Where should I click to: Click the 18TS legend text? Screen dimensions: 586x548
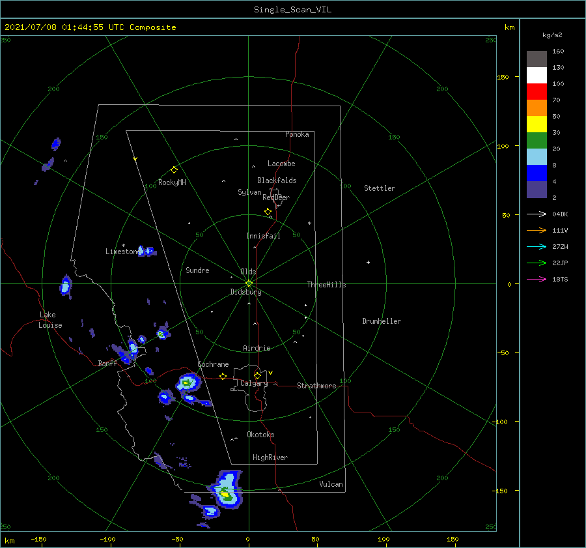pyautogui.click(x=560, y=279)
